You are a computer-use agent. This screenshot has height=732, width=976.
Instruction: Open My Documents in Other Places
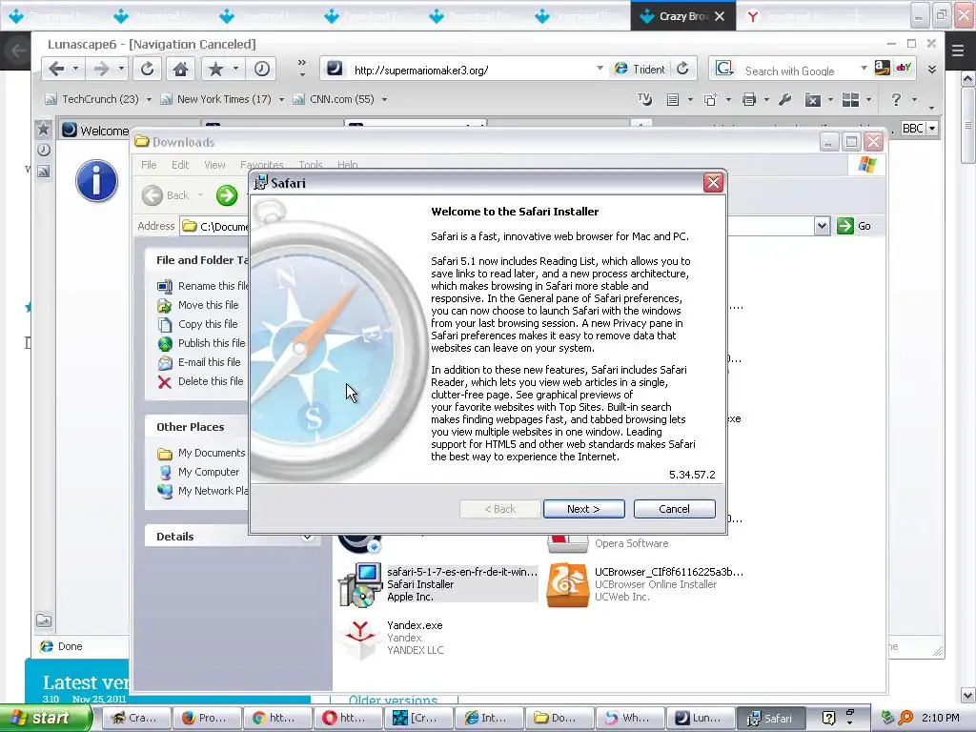[202, 453]
